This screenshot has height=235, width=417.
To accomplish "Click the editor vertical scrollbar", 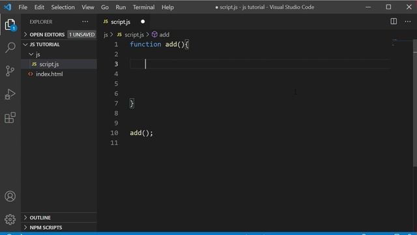I will (415, 103).
